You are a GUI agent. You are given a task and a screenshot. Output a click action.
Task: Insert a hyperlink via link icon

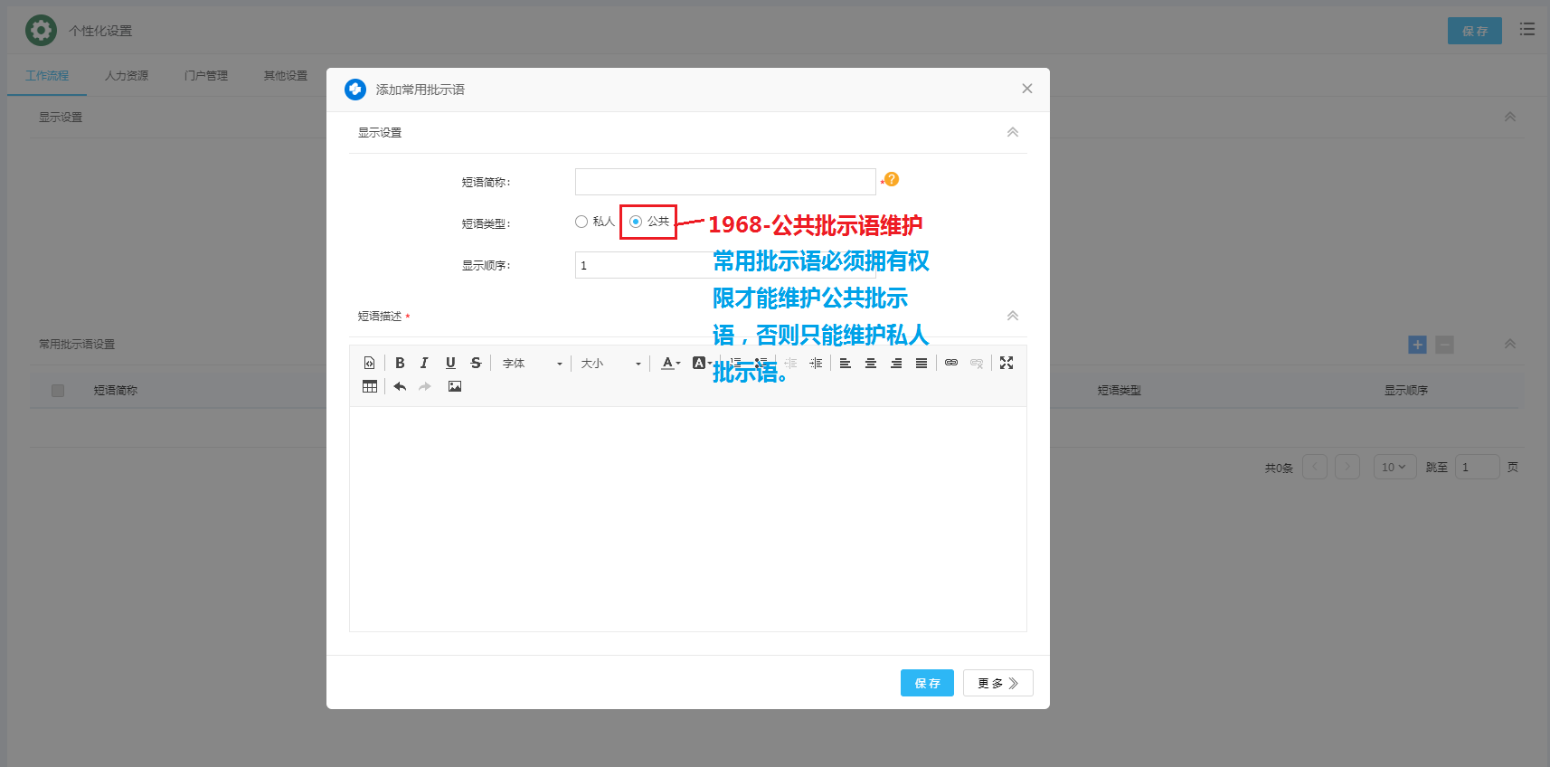coord(951,363)
